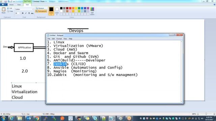
Task: Open the Paint file menu button
Action: 4,5
